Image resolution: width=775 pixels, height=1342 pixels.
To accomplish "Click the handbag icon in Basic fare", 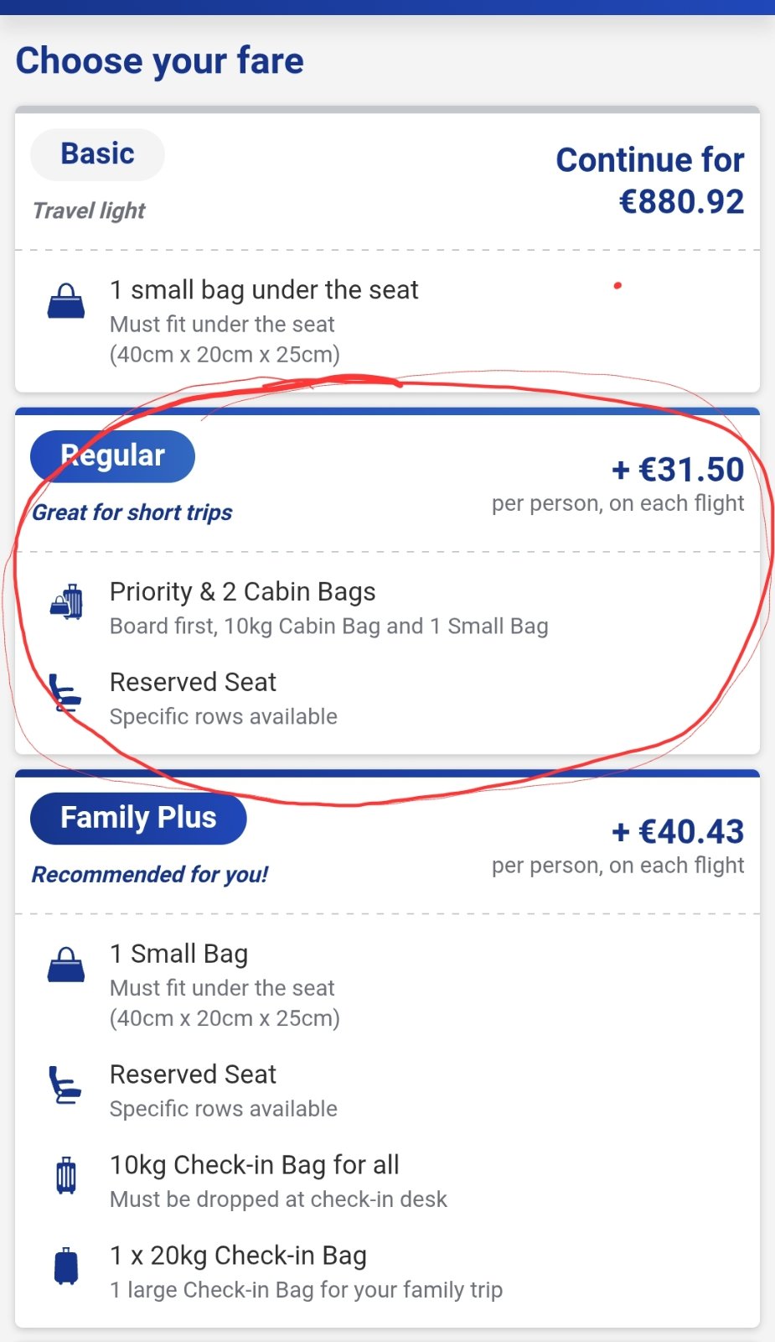I will tap(66, 301).
